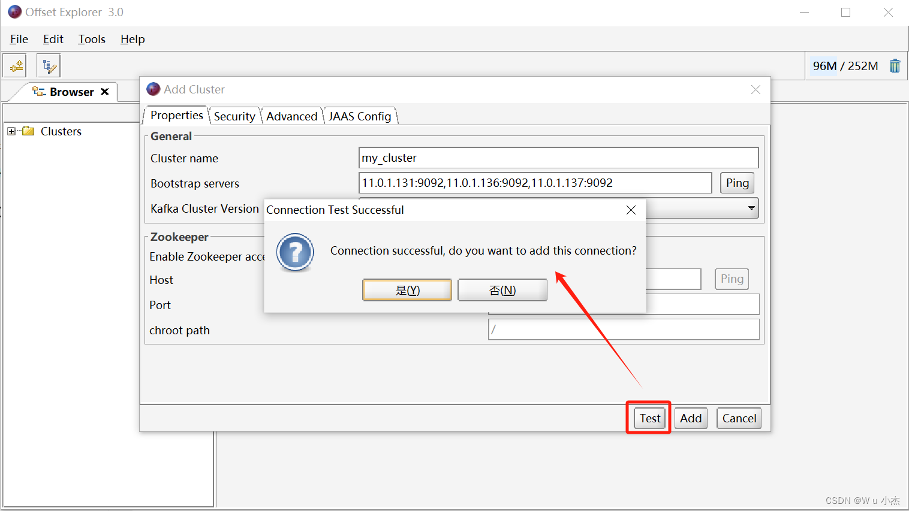Click the Zookeeper Ping button
This screenshot has width=909, height=511.
[x=732, y=279]
